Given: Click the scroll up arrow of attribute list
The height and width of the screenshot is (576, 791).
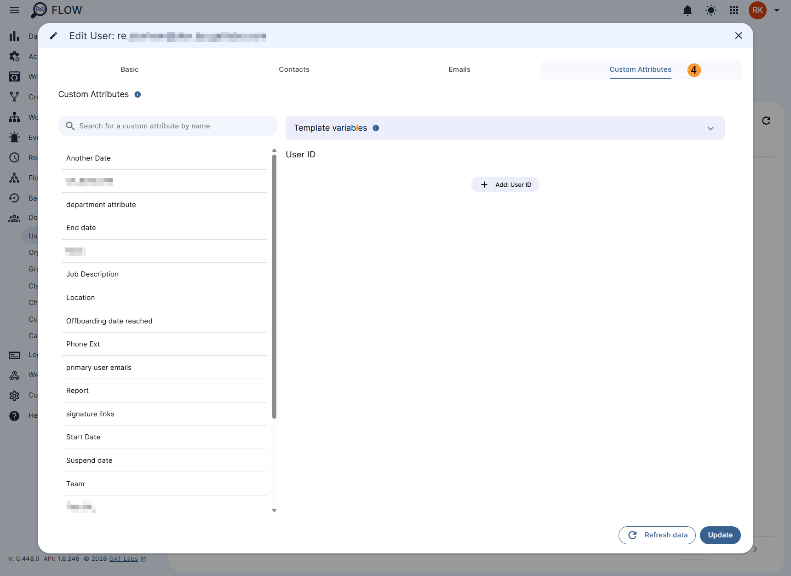Looking at the screenshot, I should 274,150.
